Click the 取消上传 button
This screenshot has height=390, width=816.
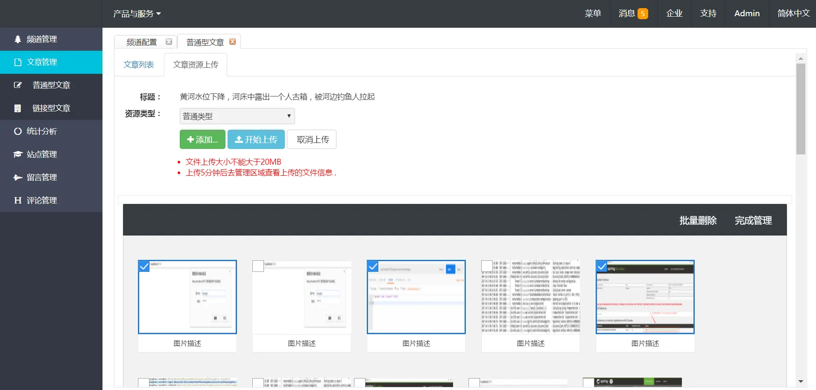312,140
